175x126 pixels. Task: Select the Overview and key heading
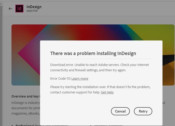coord(26,96)
